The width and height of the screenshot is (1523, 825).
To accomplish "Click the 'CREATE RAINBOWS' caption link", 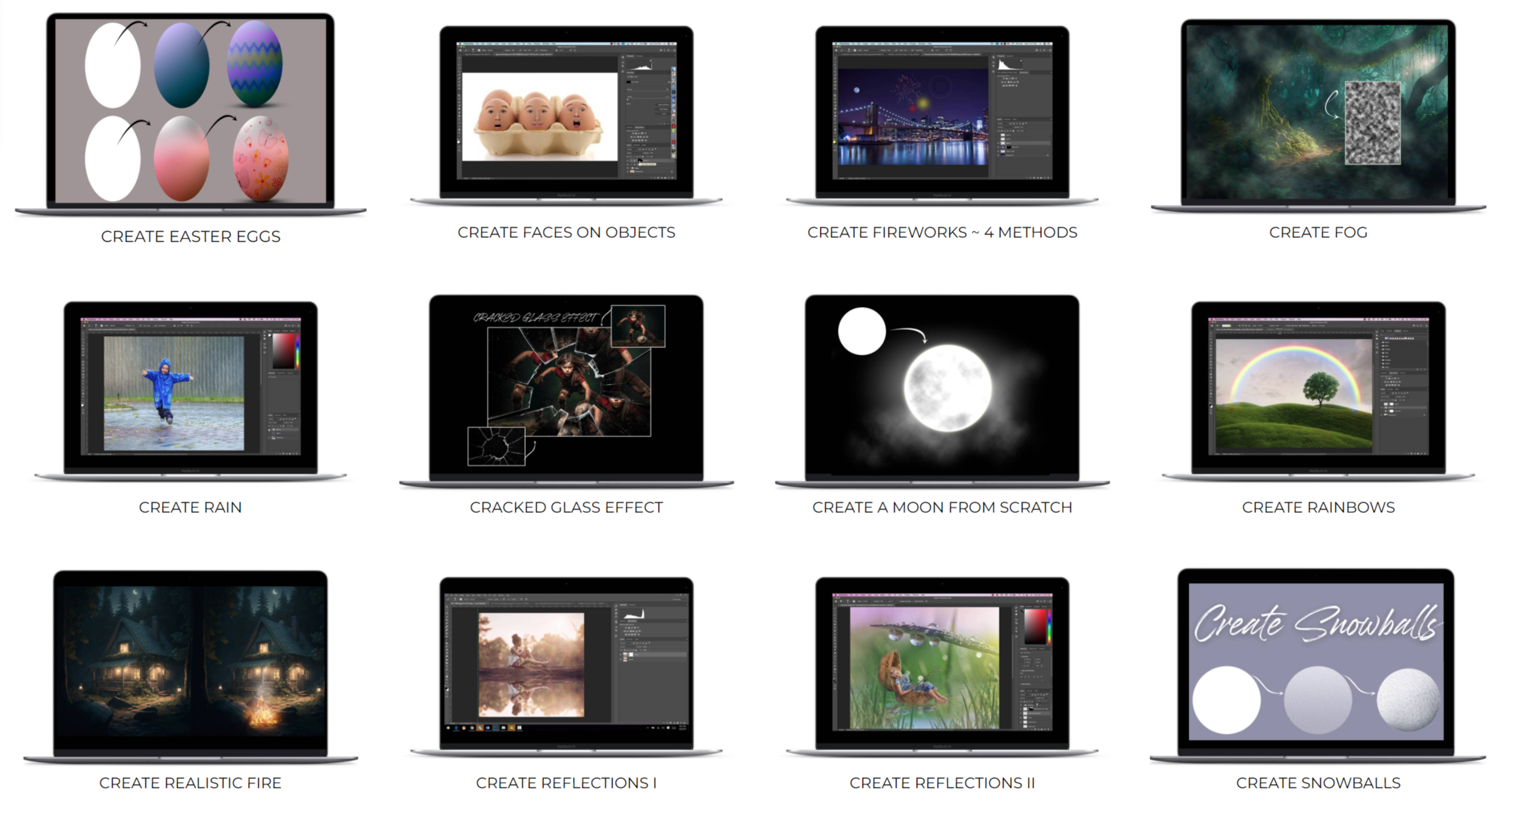I will click(1318, 507).
